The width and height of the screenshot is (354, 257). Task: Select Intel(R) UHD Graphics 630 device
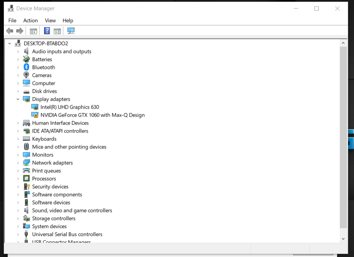coord(70,107)
